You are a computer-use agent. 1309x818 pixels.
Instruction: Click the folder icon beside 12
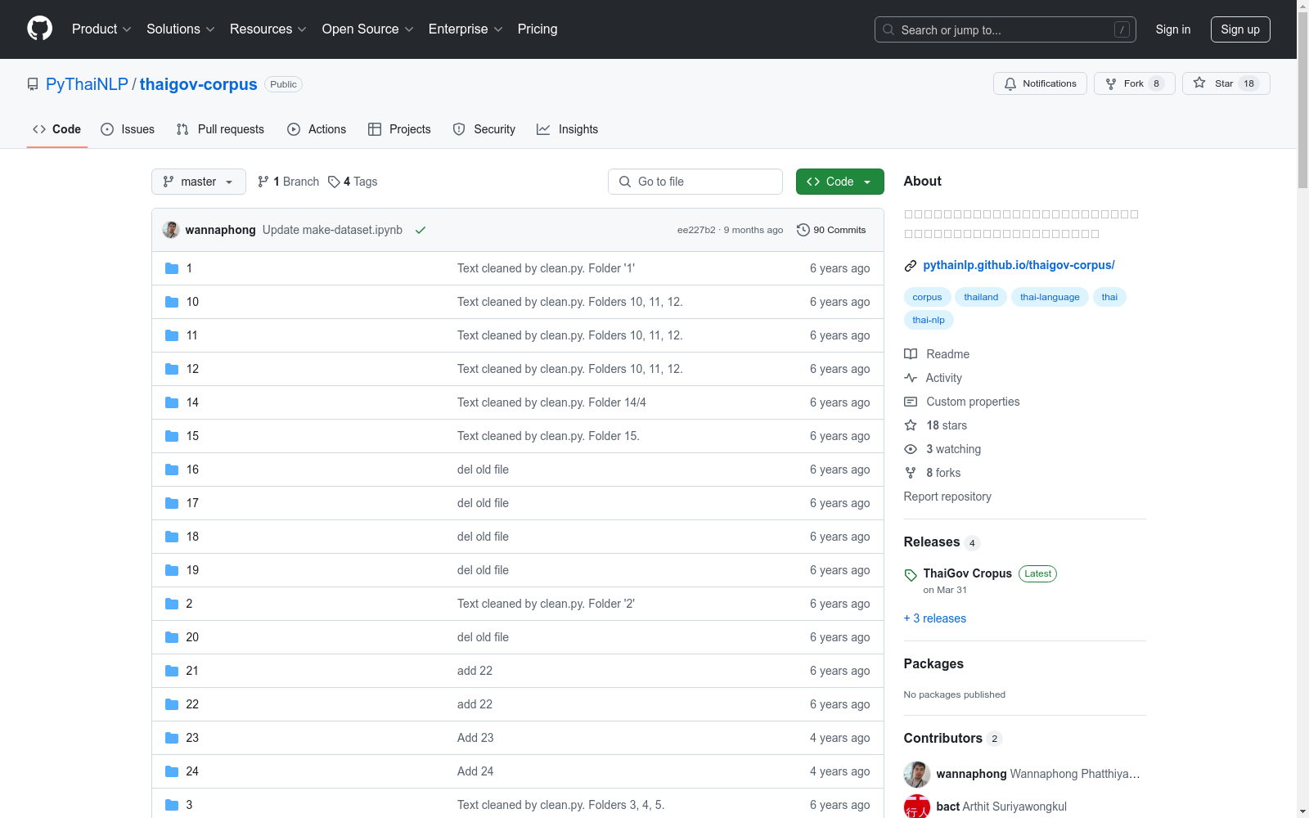(172, 369)
